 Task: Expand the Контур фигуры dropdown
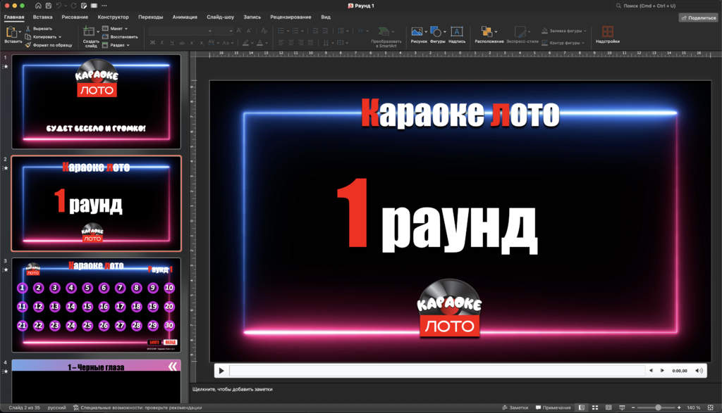point(583,43)
